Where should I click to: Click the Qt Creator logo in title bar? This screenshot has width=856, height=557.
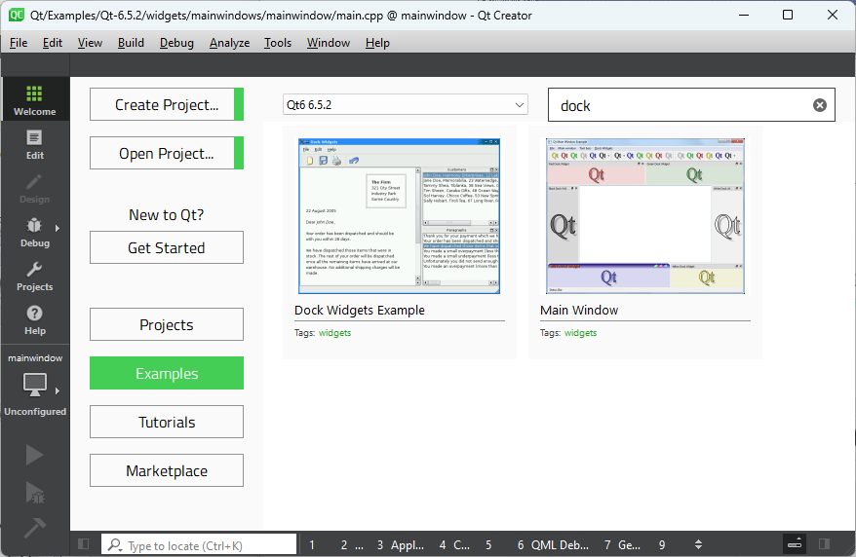[17, 15]
